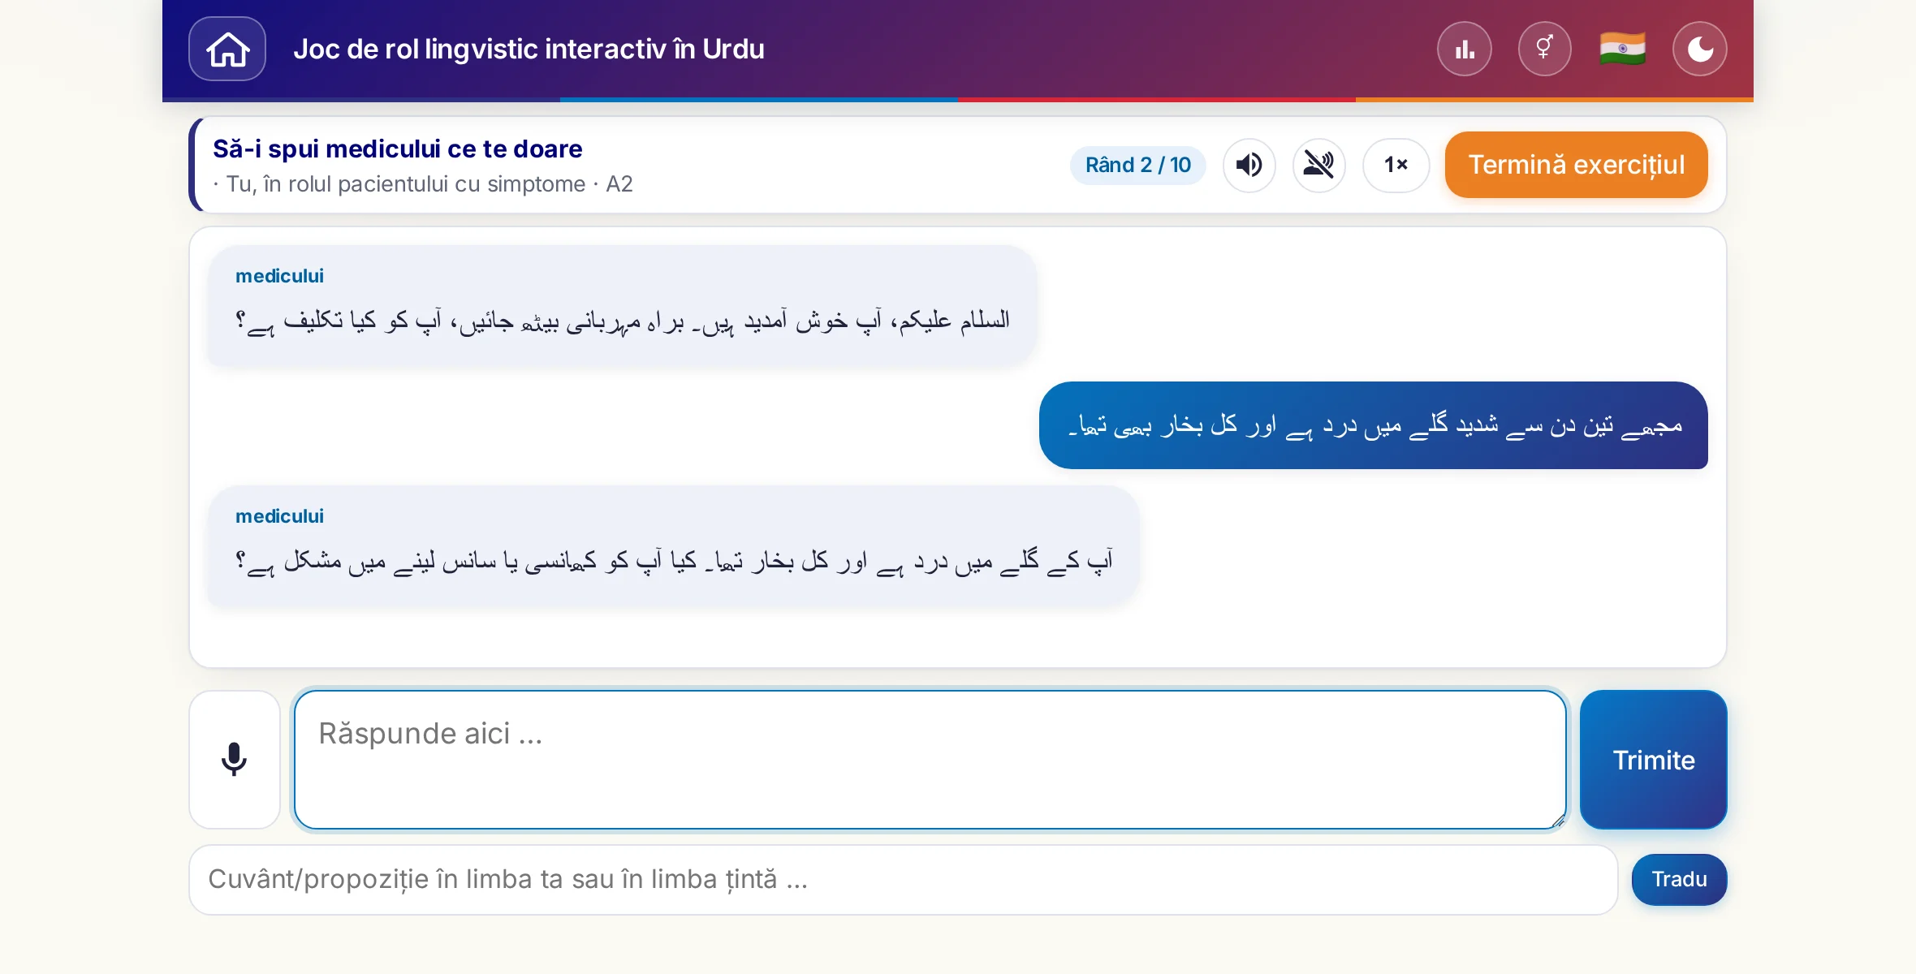Toggle the muted voice icon

click(x=1319, y=165)
